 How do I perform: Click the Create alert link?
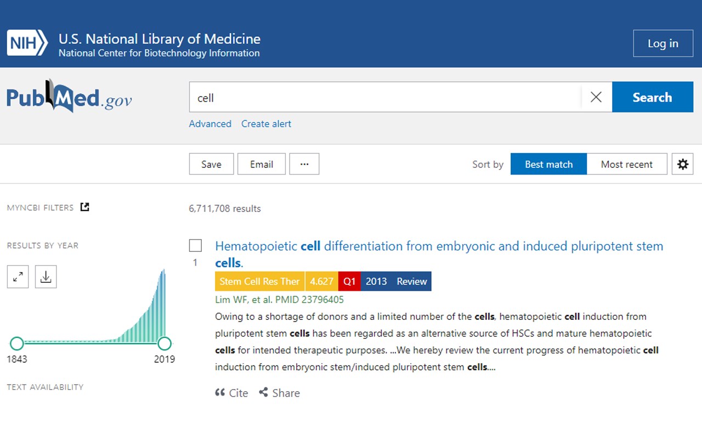(x=266, y=124)
